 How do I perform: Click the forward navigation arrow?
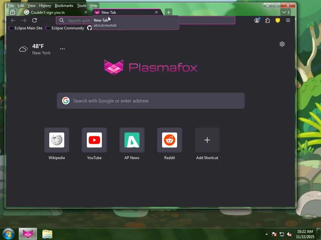[x=24, y=20]
